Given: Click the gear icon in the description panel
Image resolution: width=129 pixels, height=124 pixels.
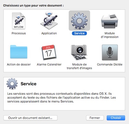Looking at the screenshot, I should (12, 84).
